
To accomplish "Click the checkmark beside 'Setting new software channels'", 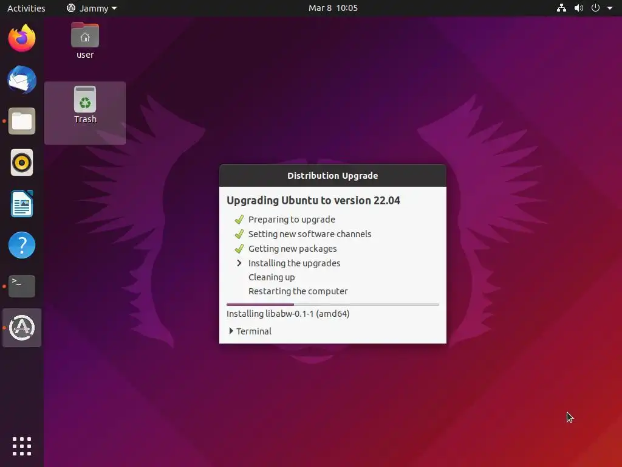I will (239, 234).
